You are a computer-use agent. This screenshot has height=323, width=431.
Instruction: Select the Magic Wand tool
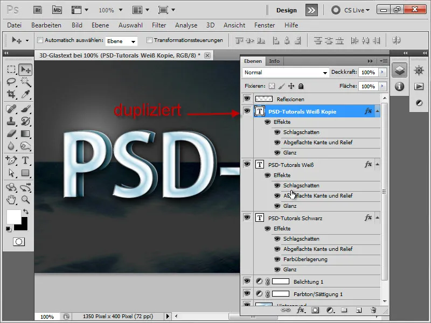(x=25, y=82)
